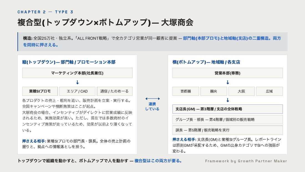
Task: Click the CHAPTER 2 — TYPE 3 heading
Action: [45, 12]
